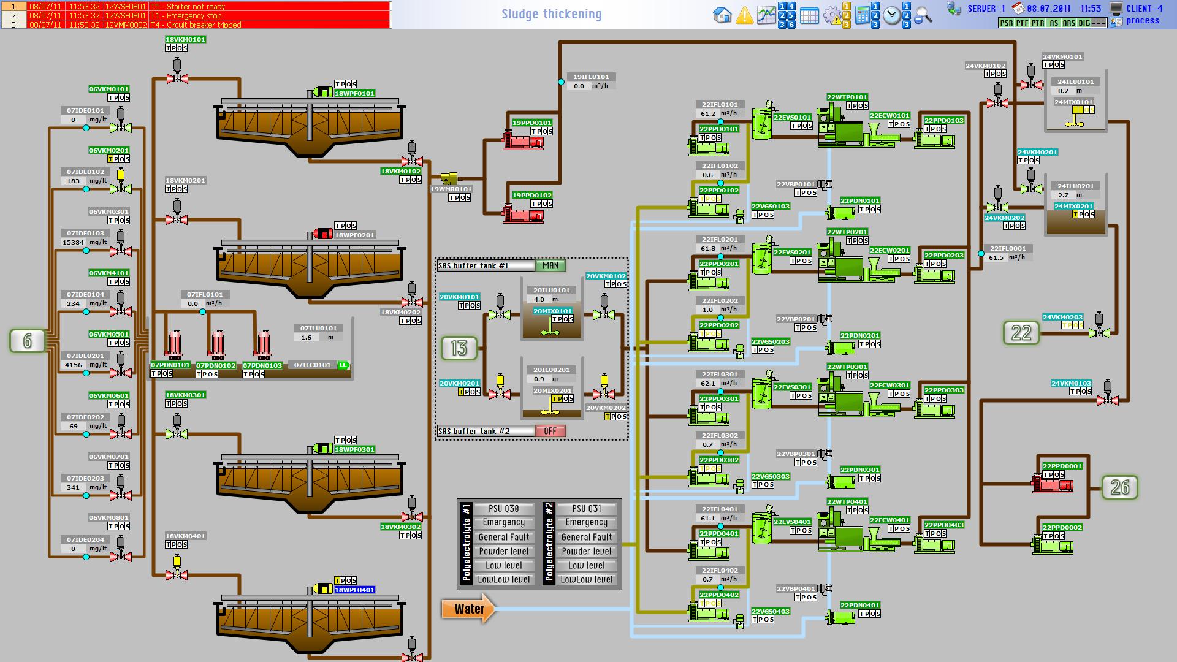Jump to linked screen 26

[1119, 487]
